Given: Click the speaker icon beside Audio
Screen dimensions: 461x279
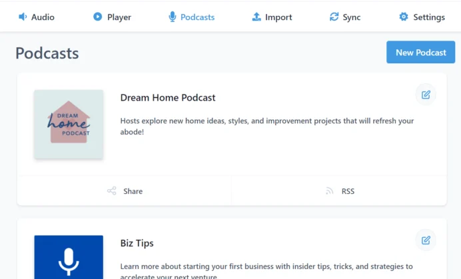Looking at the screenshot, I should click(x=23, y=17).
